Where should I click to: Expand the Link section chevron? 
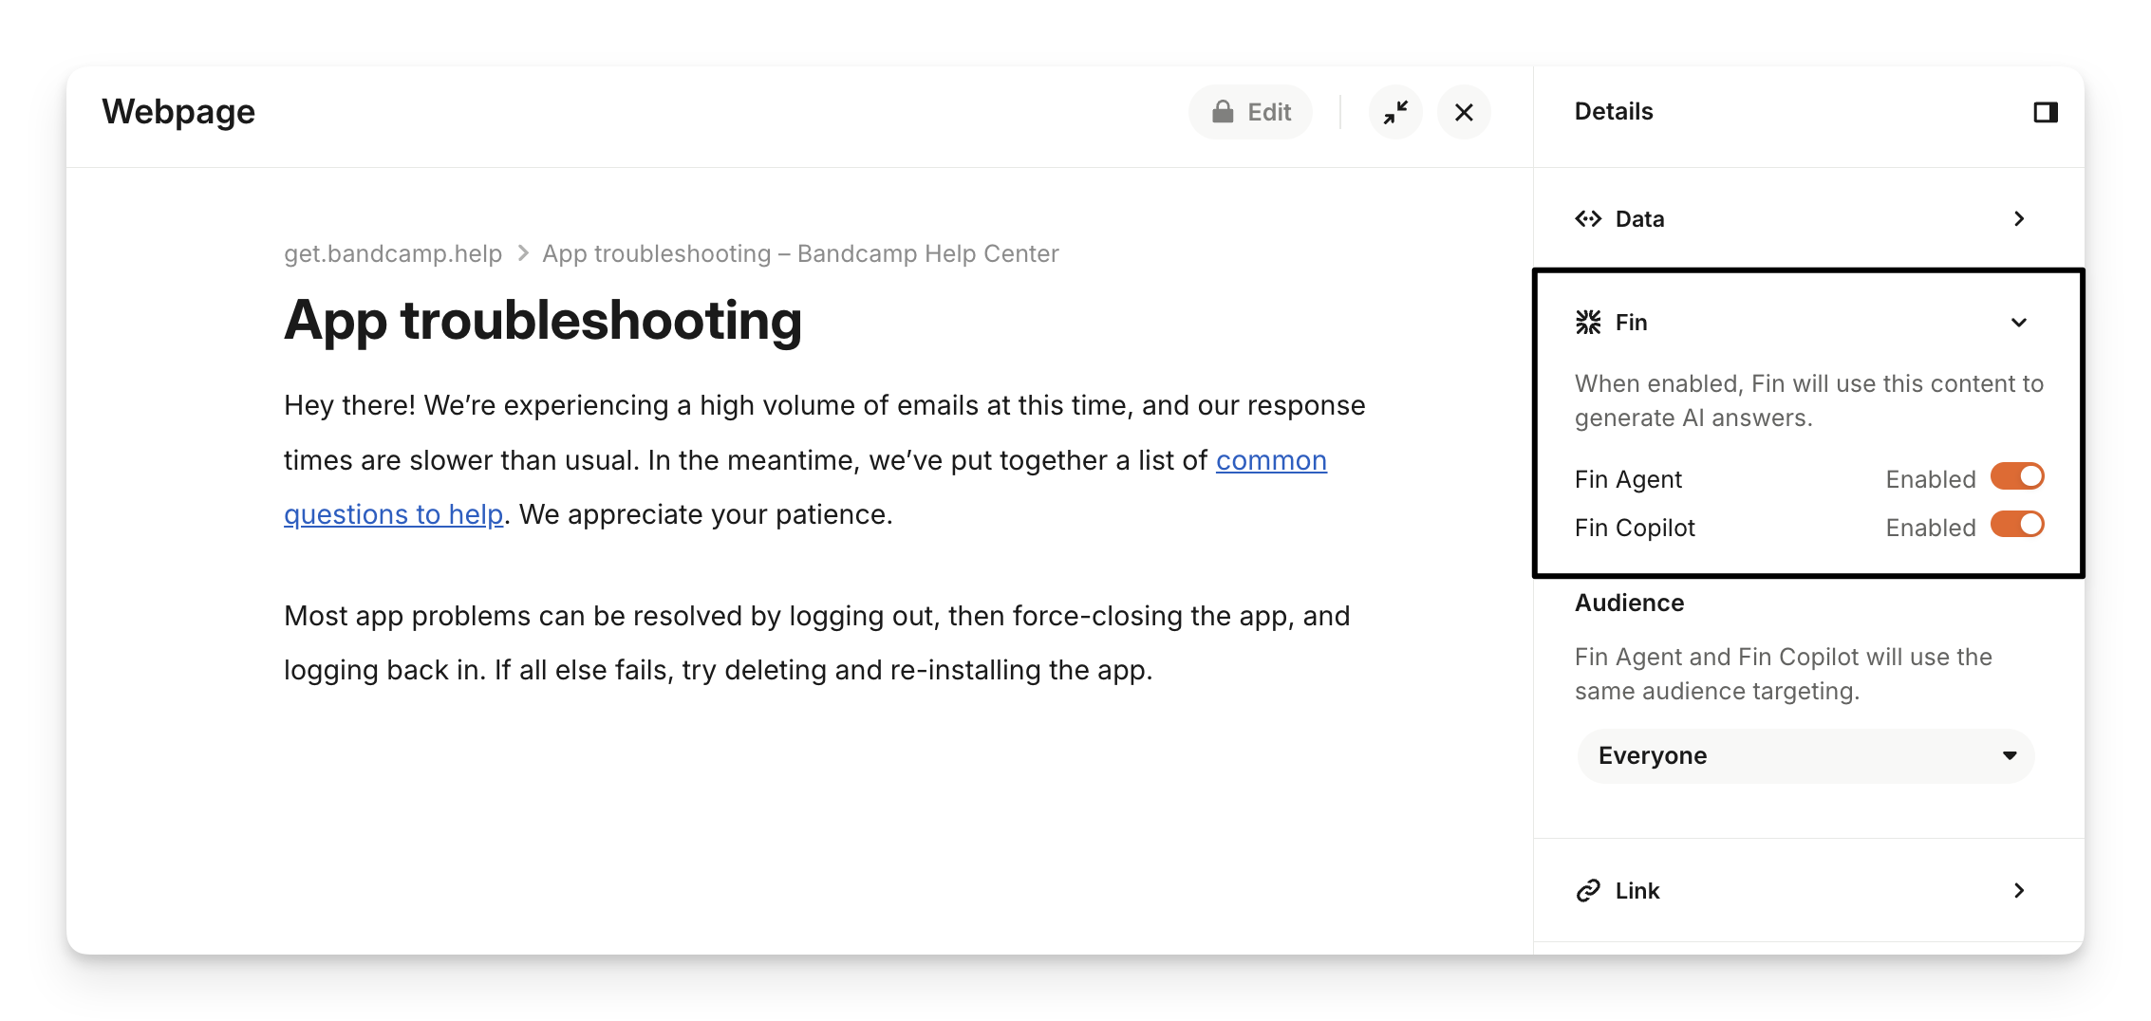click(2019, 891)
